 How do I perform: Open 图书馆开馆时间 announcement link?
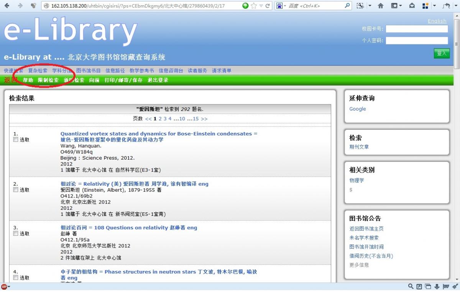[366, 247]
